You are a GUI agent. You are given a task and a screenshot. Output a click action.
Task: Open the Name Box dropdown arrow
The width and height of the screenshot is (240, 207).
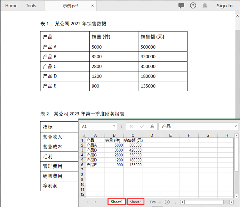click(114, 126)
